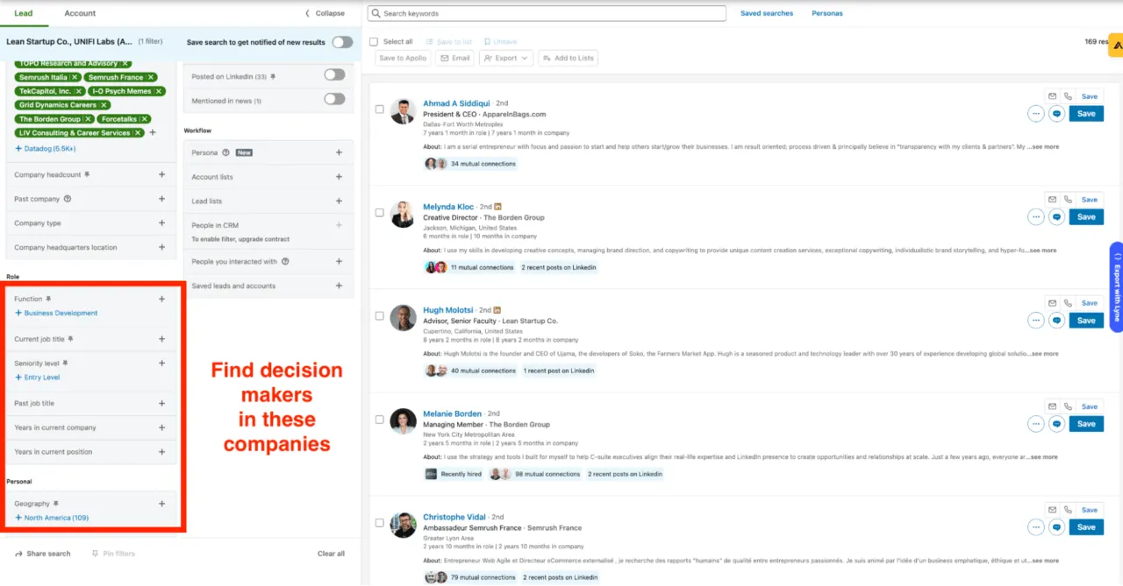
Task: Switch to the Account tab
Action: click(80, 13)
